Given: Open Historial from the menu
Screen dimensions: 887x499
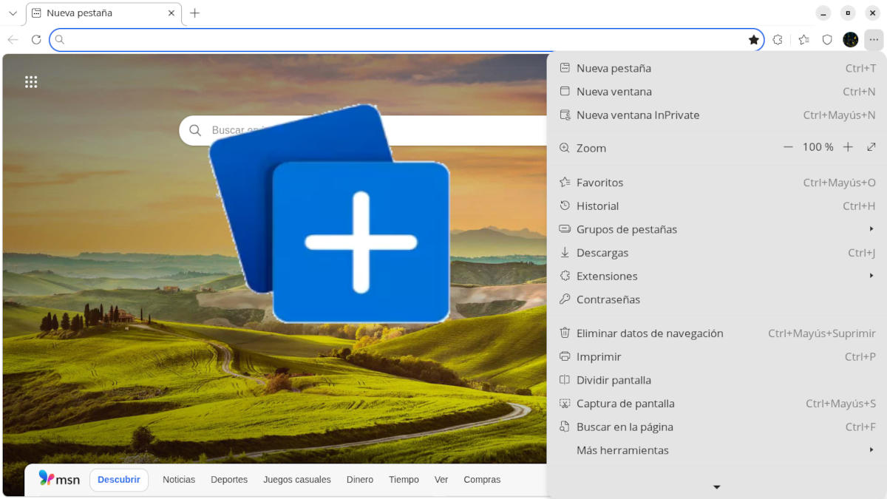Looking at the screenshot, I should (717, 206).
